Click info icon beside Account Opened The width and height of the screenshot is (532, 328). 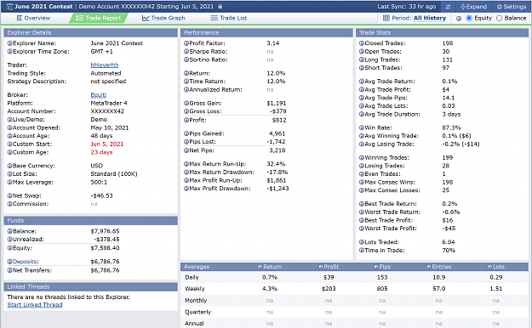(x=10, y=127)
